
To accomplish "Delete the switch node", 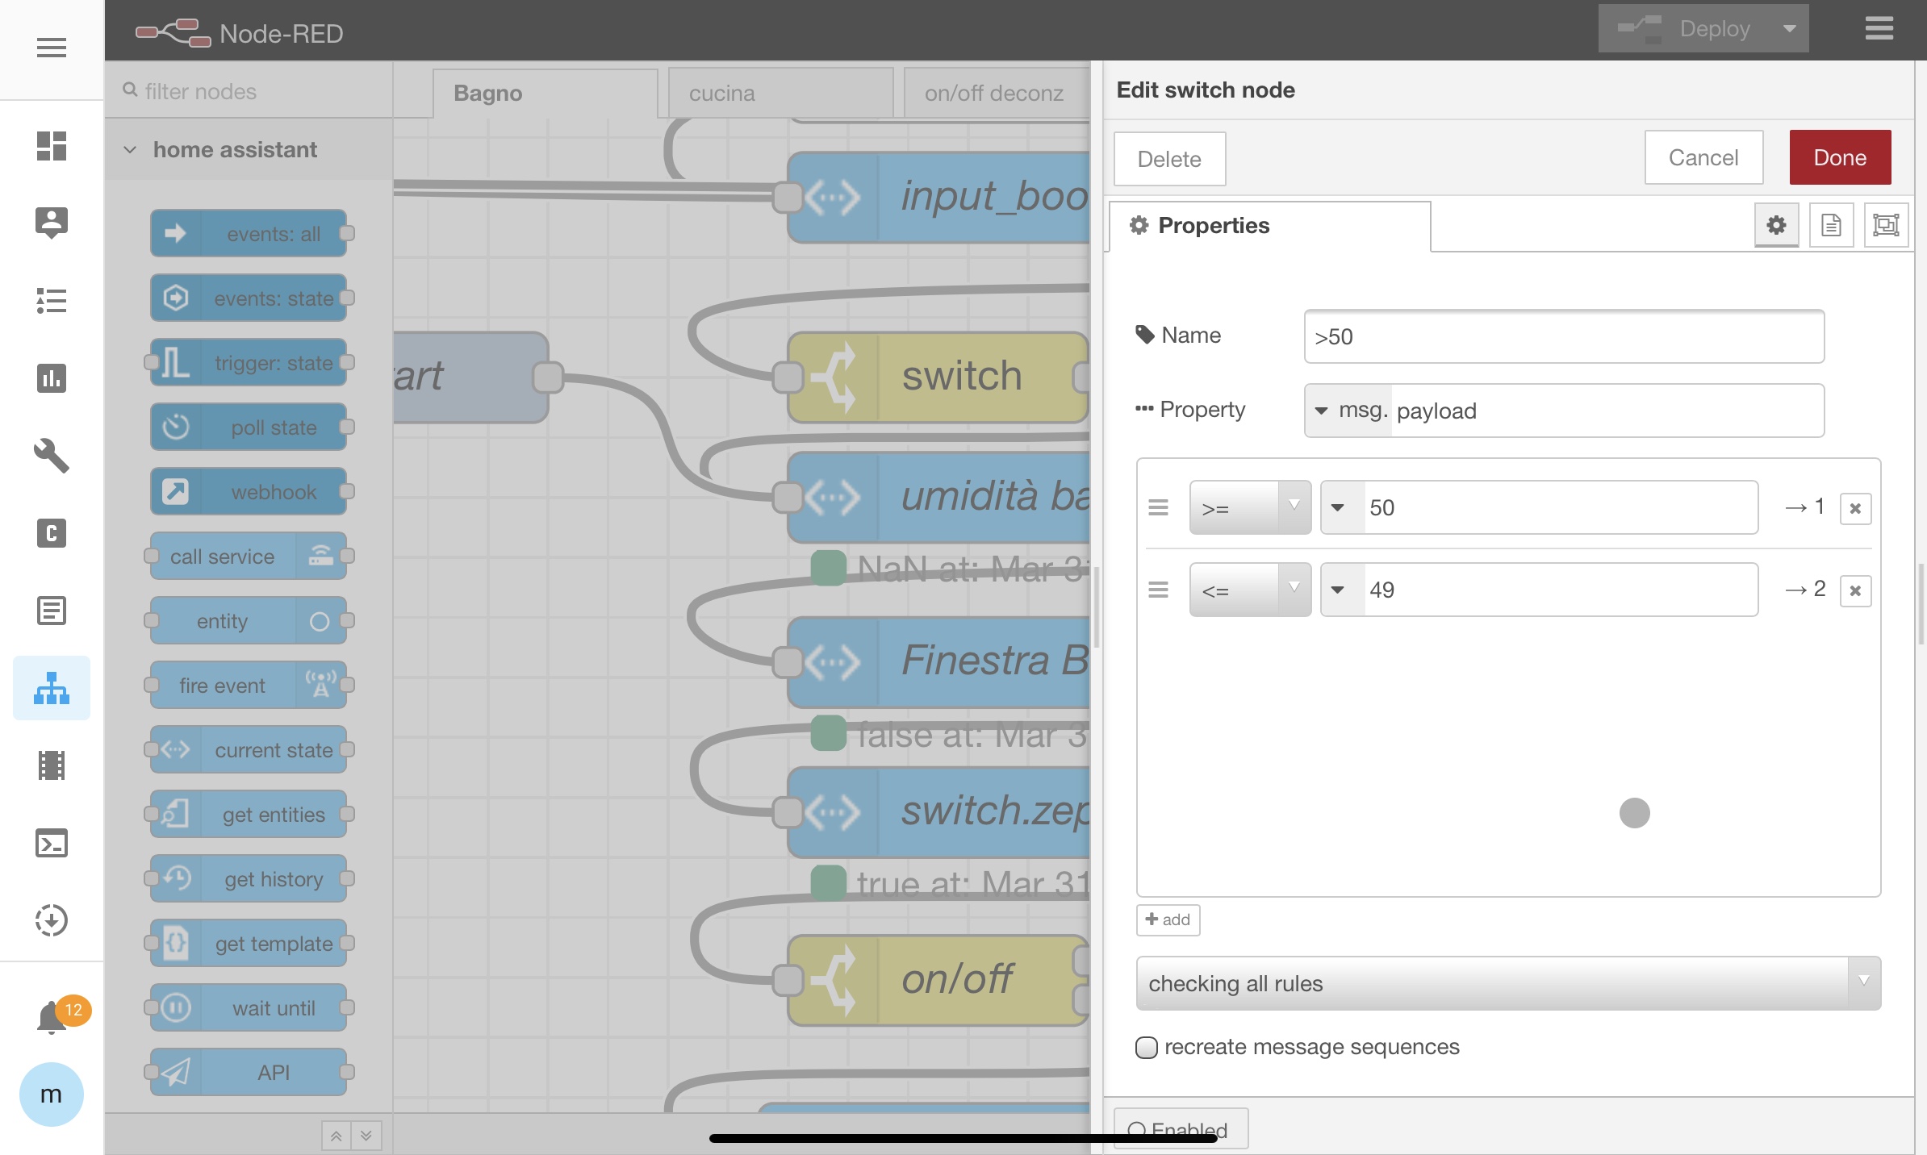I will point(1169,159).
